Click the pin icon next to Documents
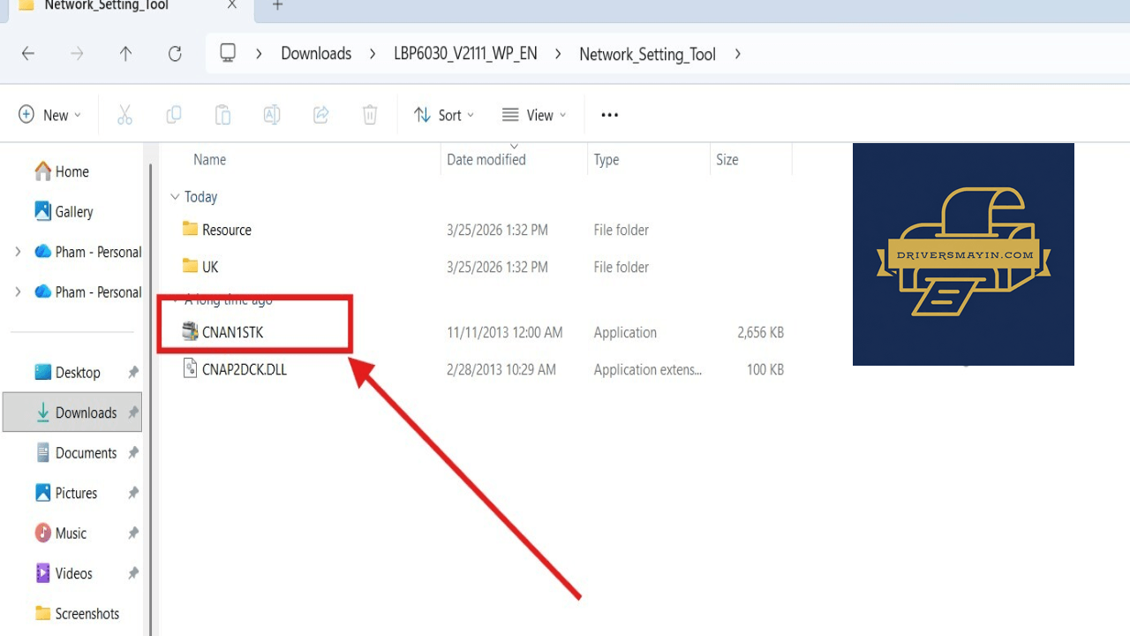The image size is (1130, 636). [x=133, y=453]
